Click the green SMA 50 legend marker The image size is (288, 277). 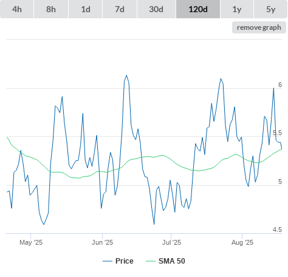151,261
